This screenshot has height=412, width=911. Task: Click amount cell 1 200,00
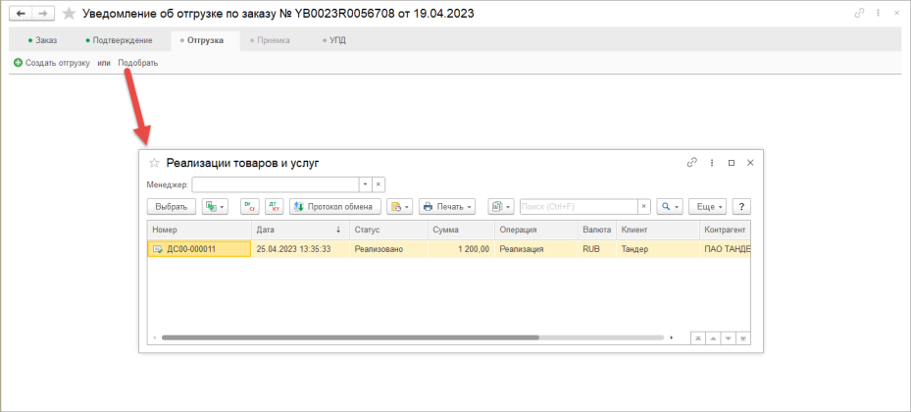coord(461,249)
